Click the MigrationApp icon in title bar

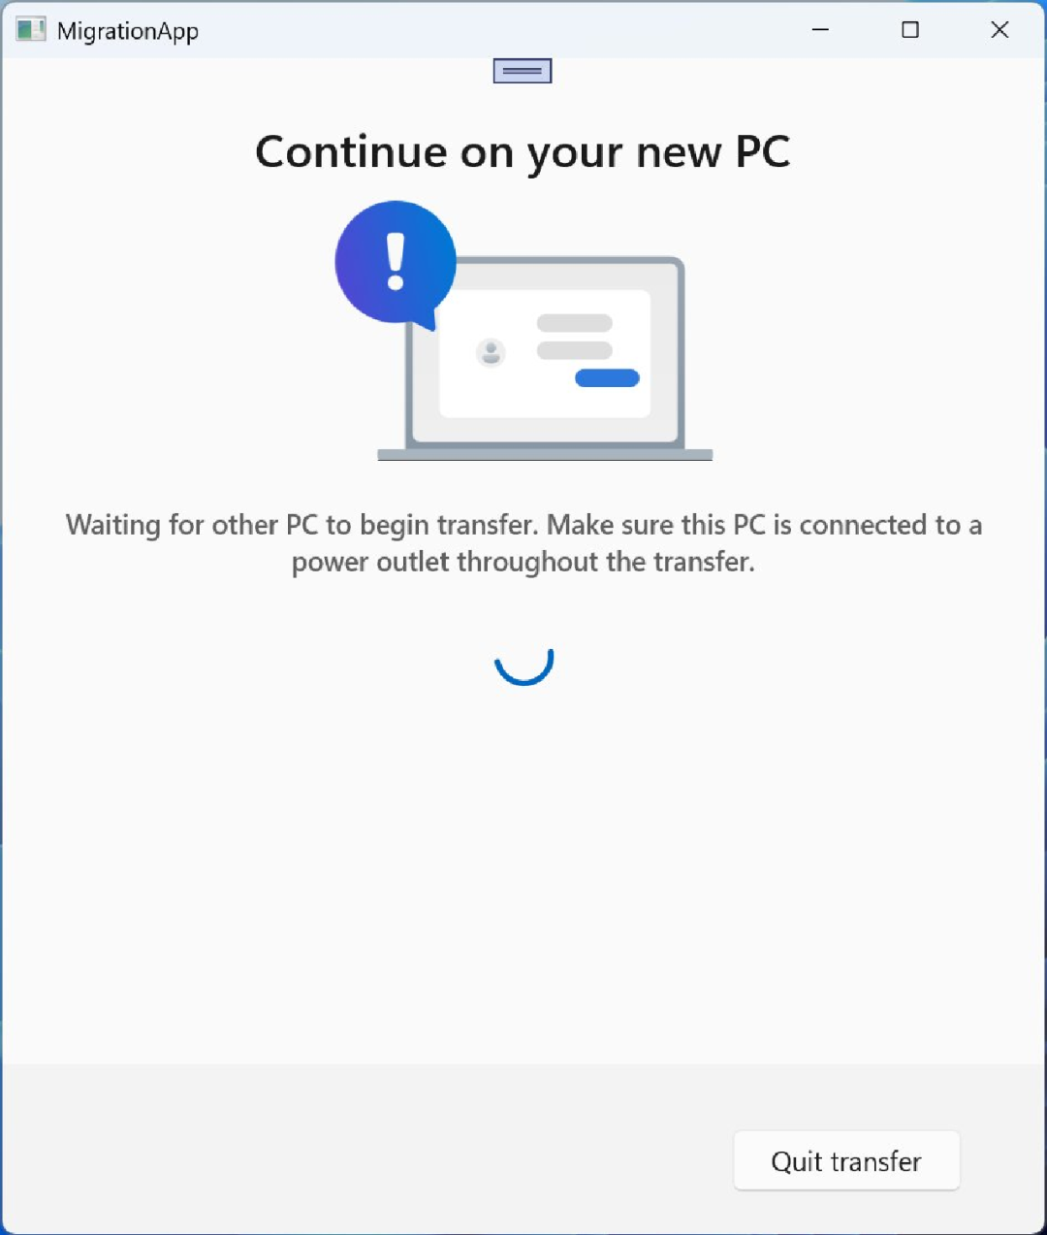click(x=30, y=30)
